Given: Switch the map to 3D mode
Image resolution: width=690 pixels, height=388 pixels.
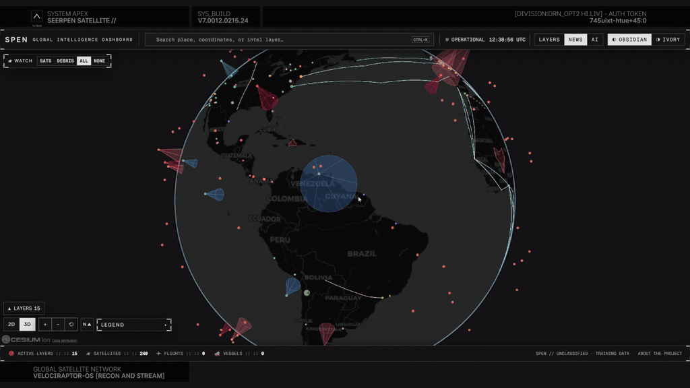Looking at the screenshot, I should coord(27,324).
